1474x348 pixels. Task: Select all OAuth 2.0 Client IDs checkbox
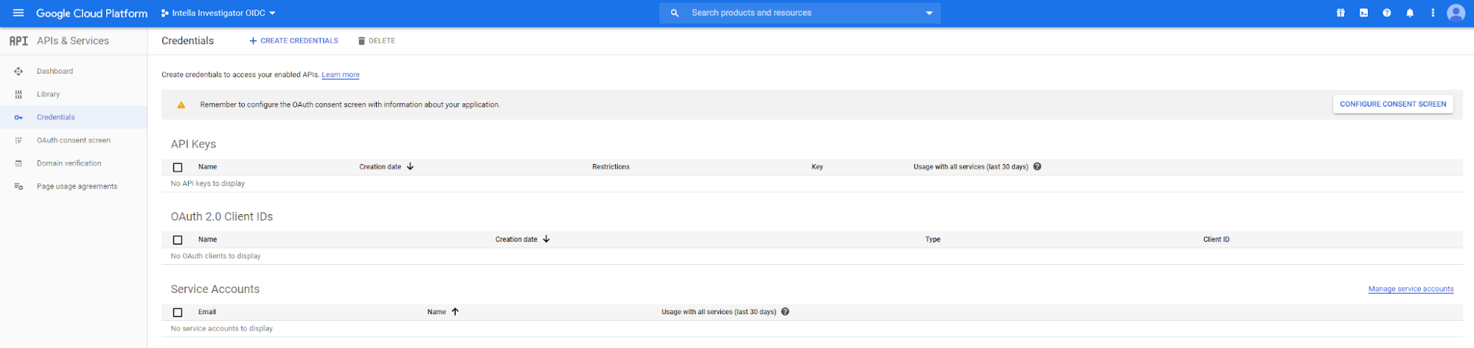tap(178, 240)
